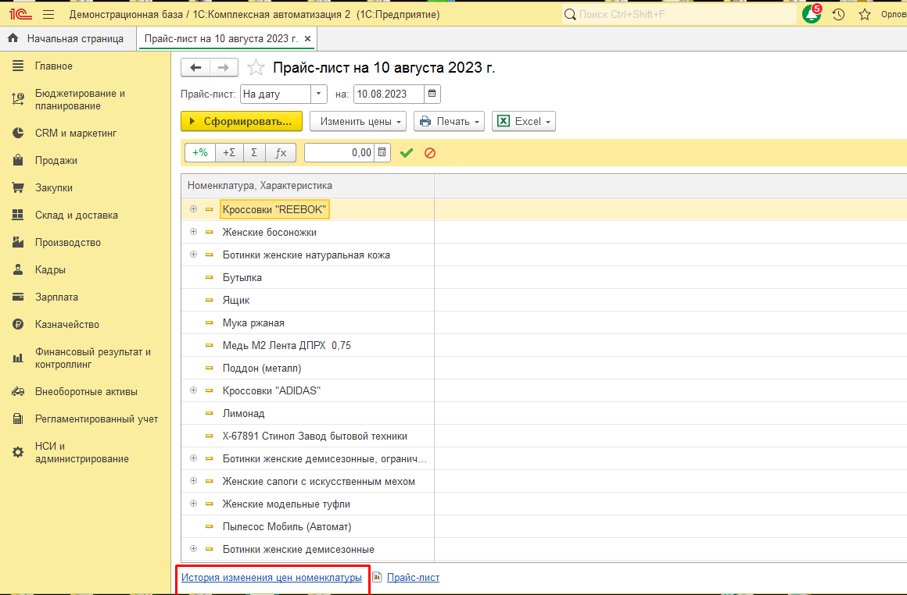The image size is (907, 595).
Task: Expand Женские сапоги с искусственным мехом
Action: (194, 481)
